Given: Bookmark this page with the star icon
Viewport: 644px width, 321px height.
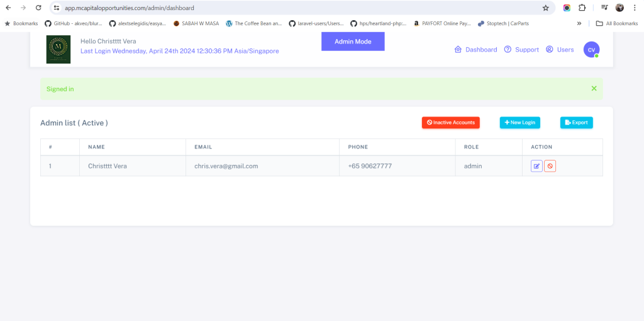Looking at the screenshot, I should (x=545, y=8).
